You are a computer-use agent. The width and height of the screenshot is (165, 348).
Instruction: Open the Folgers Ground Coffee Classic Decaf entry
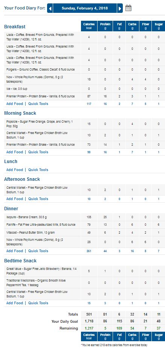41,70
